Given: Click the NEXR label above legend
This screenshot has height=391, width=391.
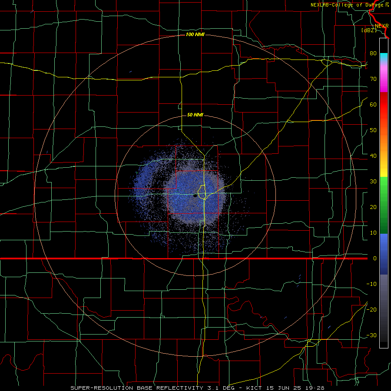Looking at the screenshot, I should tap(382, 26).
